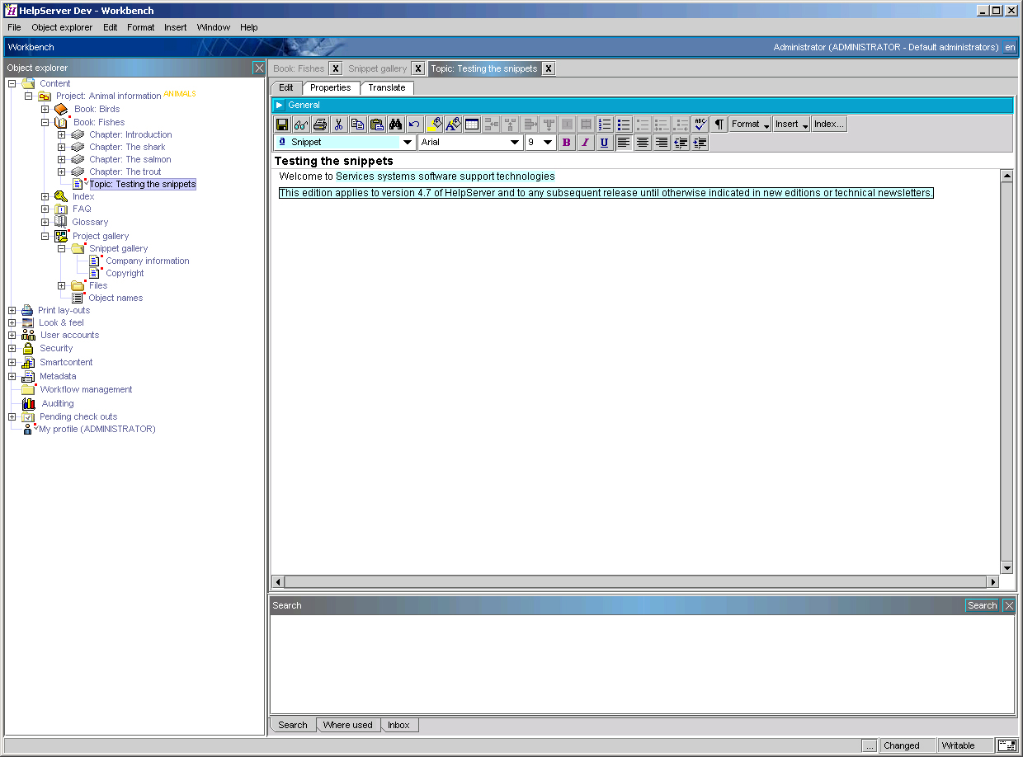Click the highlight color paint bucket icon
The height and width of the screenshot is (757, 1023).
coord(434,125)
